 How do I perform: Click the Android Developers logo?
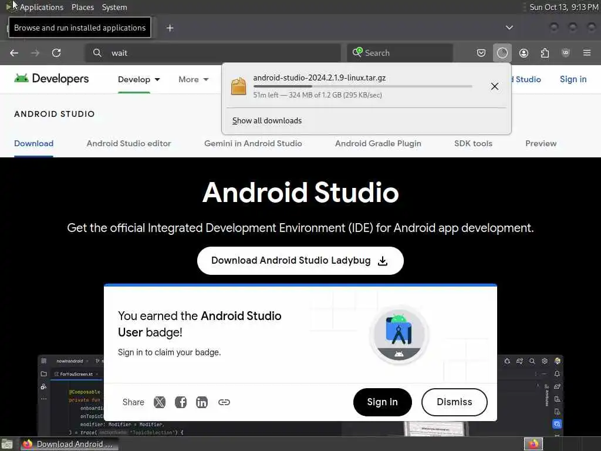pyautogui.click(x=52, y=79)
